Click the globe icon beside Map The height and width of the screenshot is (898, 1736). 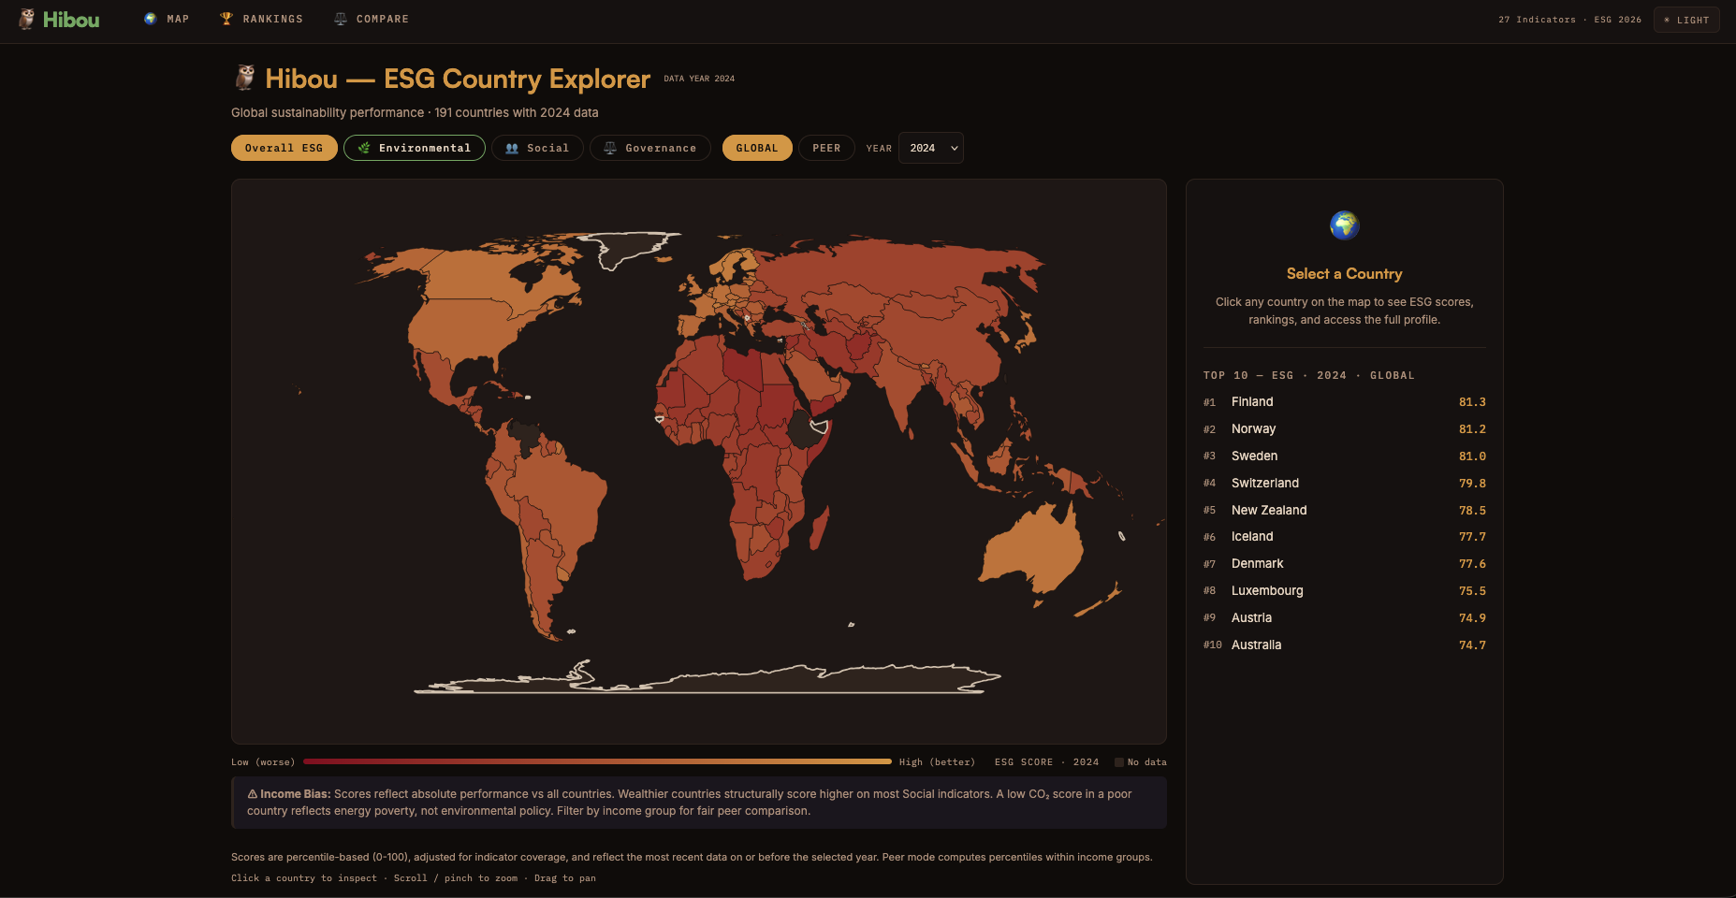click(x=150, y=19)
